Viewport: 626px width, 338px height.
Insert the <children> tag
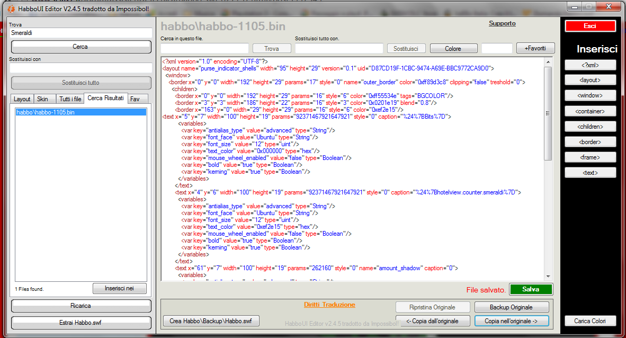coord(590,127)
